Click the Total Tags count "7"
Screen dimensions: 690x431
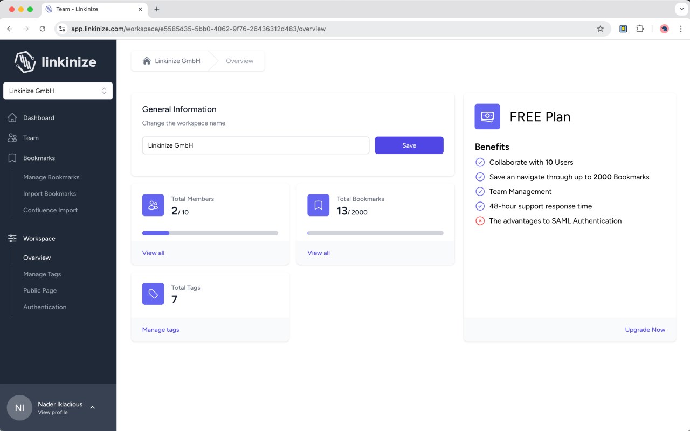[x=174, y=300]
